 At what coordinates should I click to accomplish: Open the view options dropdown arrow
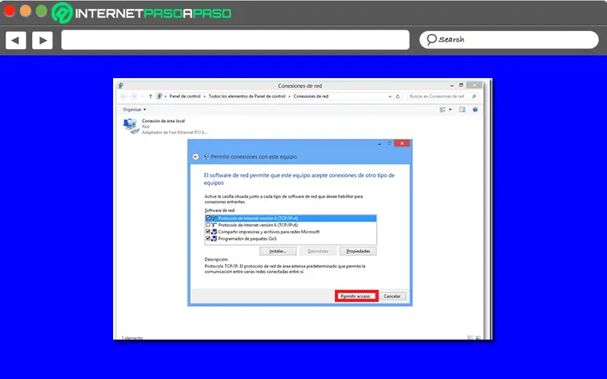[x=450, y=110]
